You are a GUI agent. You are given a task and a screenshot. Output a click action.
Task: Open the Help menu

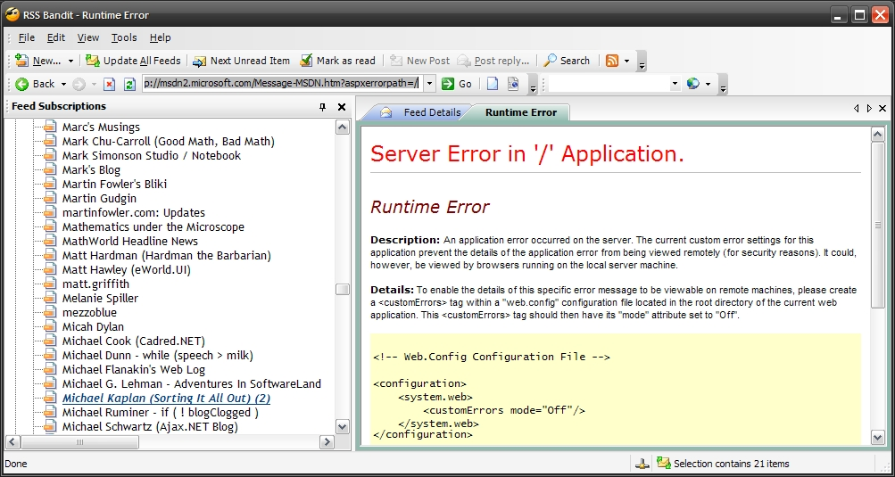click(x=161, y=37)
